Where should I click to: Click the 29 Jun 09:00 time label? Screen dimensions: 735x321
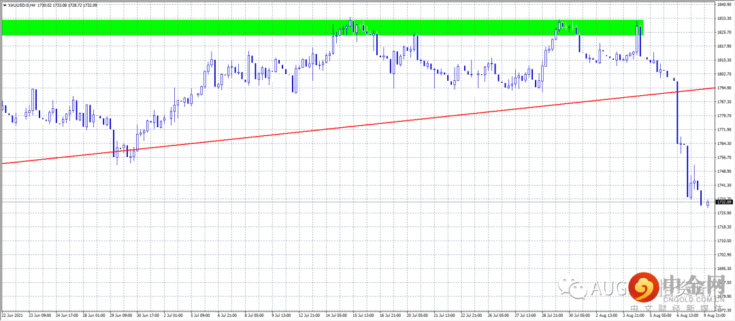coord(120,316)
